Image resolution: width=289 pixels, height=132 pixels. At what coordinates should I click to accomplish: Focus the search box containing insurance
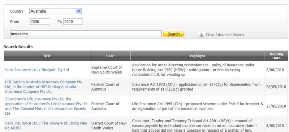pos(86,34)
